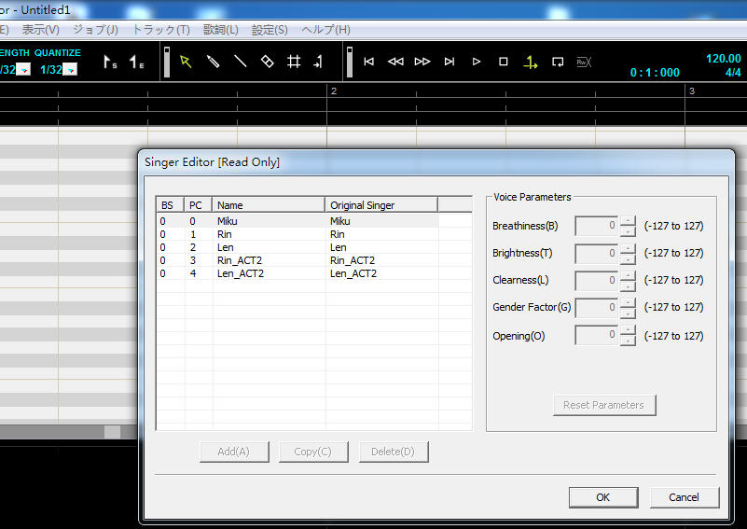Click the Clearness spinner arrows
The height and width of the screenshot is (529, 747).
(628, 280)
